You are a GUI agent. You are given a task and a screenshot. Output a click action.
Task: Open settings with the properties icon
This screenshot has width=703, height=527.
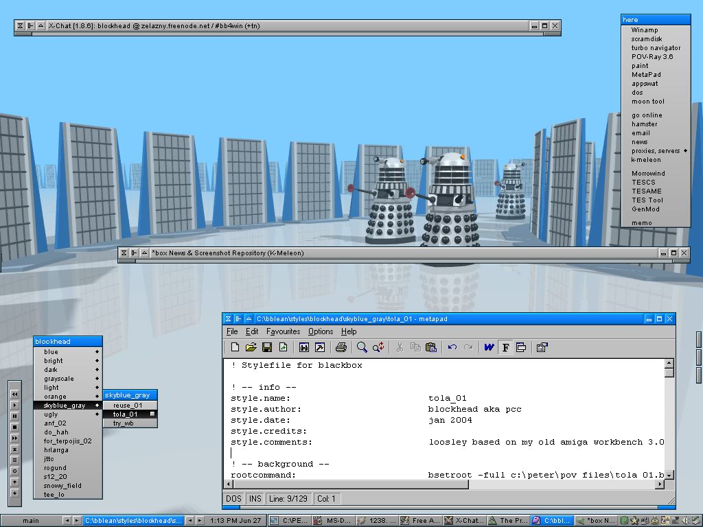pos(542,347)
